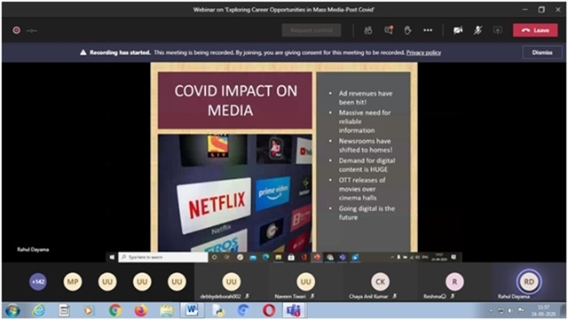
Task: Show the meeting participants list
Action: 368,30
